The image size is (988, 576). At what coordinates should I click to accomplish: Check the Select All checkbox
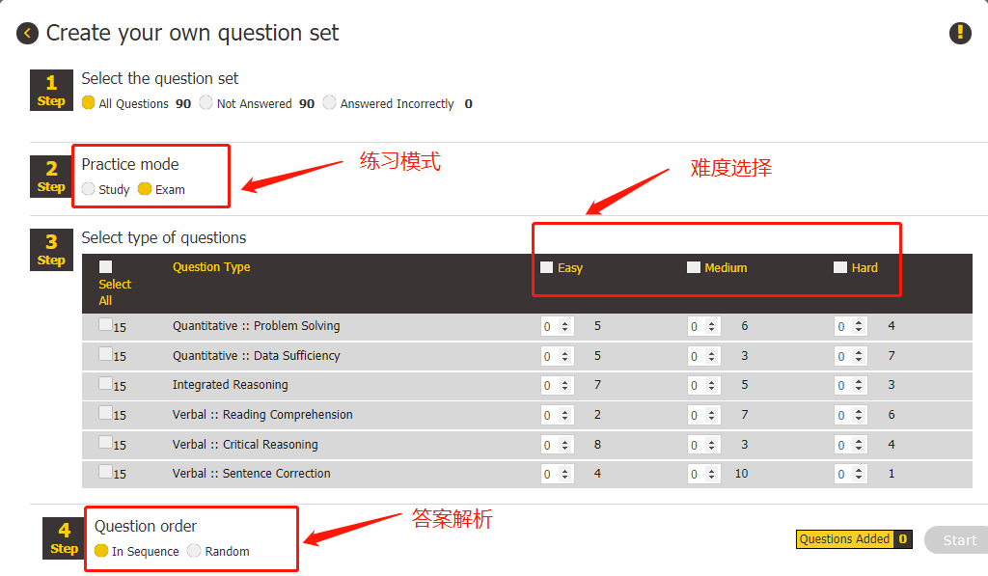pos(106,267)
